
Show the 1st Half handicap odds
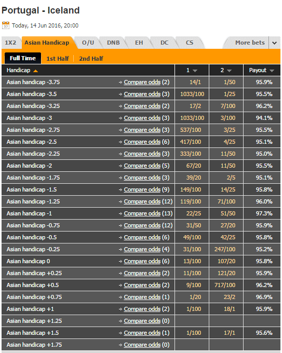pyautogui.click(x=58, y=59)
